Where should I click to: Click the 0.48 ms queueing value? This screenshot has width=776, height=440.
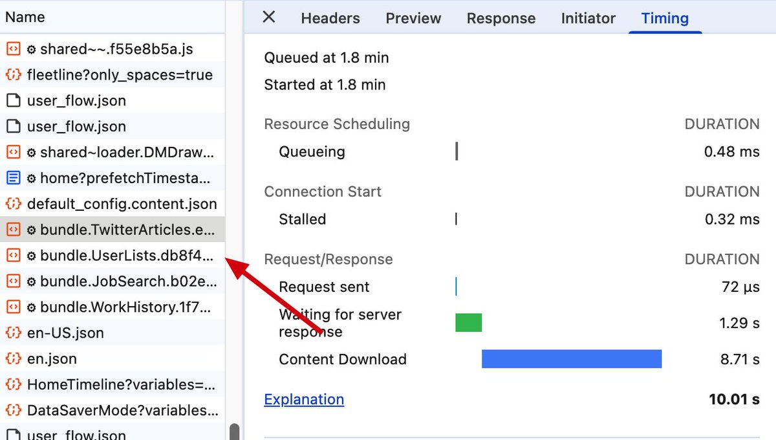731,151
